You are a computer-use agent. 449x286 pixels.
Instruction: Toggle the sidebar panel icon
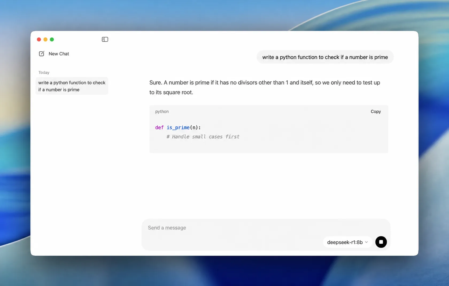(105, 39)
